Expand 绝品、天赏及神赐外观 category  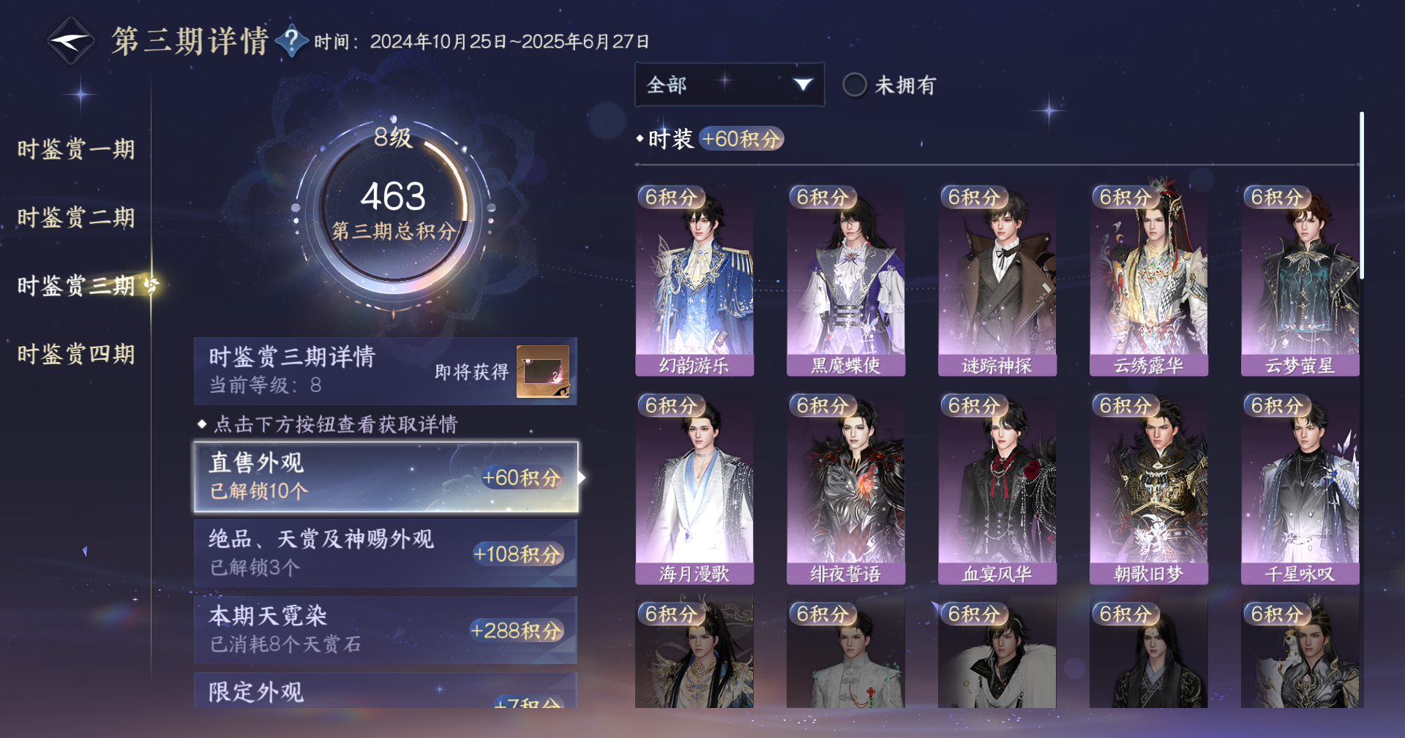(x=386, y=553)
